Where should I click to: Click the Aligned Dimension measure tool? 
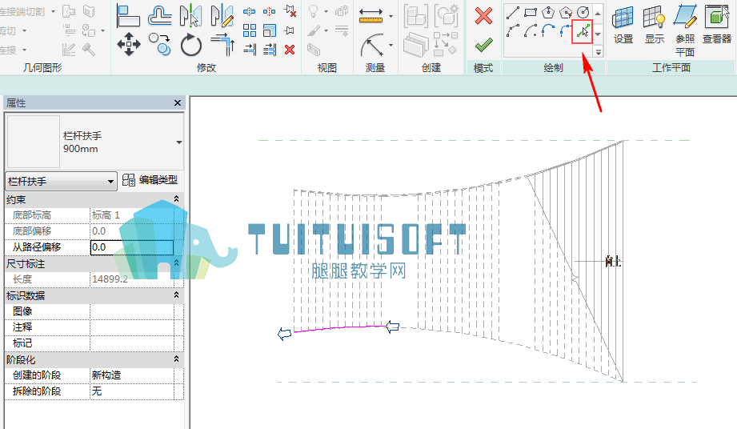371,16
